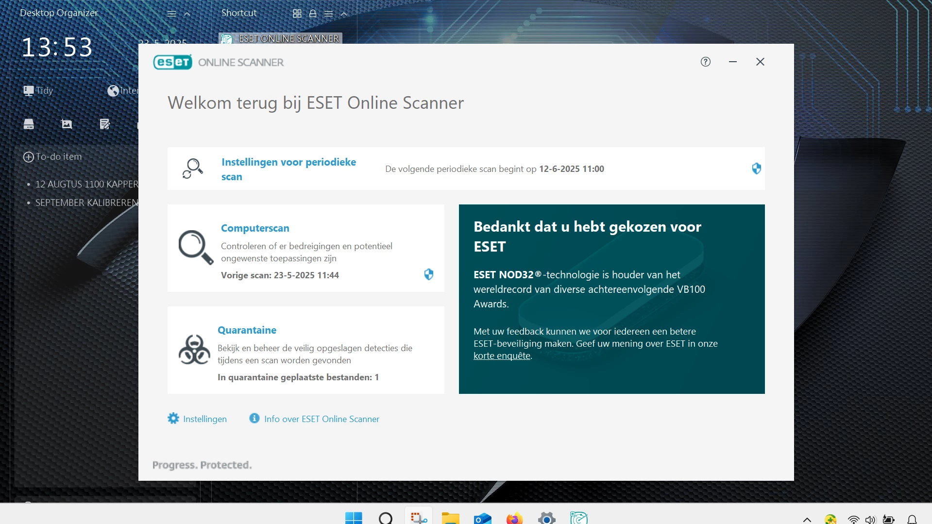Open Windows taskbar search

point(386,518)
